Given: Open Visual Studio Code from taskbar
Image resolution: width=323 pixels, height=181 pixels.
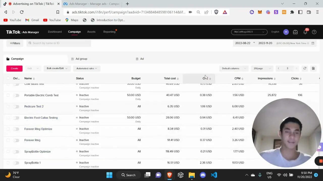Looking at the screenshot, I should (214, 175).
